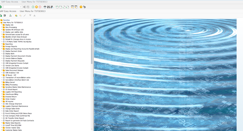Select Vendor Balance Display transaction
The height and width of the screenshot is (131, 243).
pyautogui.click(x=14, y=58)
